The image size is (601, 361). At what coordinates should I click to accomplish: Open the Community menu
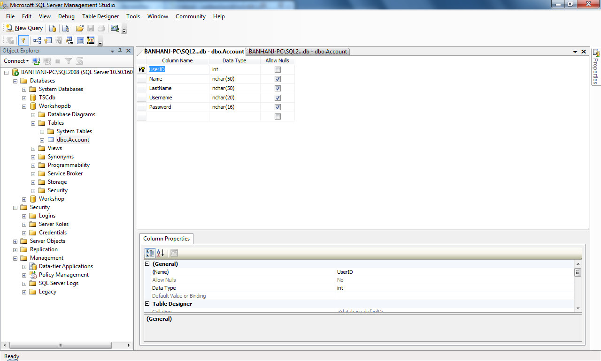[x=191, y=16]
